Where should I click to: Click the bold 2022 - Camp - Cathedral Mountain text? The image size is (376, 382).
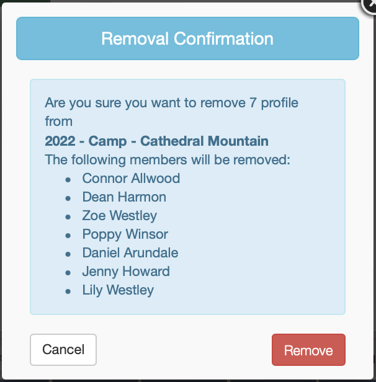click(x=156, y=141)
